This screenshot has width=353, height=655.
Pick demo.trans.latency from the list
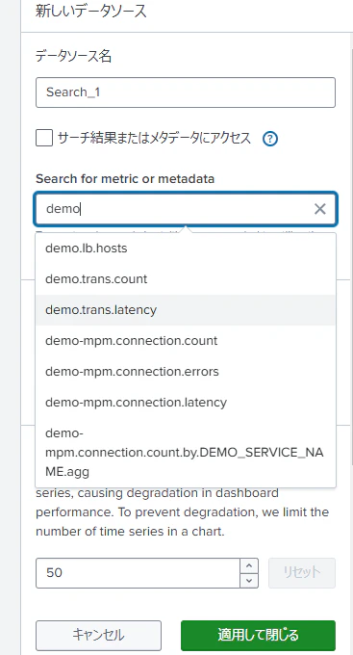tap(186, 310)
